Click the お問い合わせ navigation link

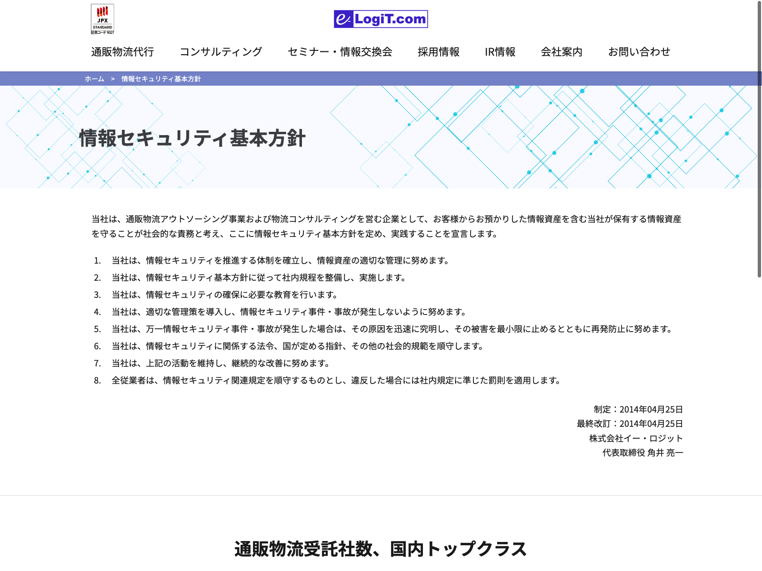tap(639, 52)
